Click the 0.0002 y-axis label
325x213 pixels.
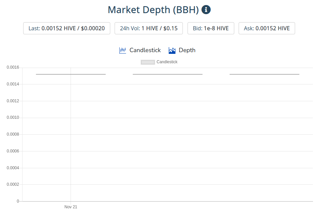pyautogui.click(x=13, y=184)
